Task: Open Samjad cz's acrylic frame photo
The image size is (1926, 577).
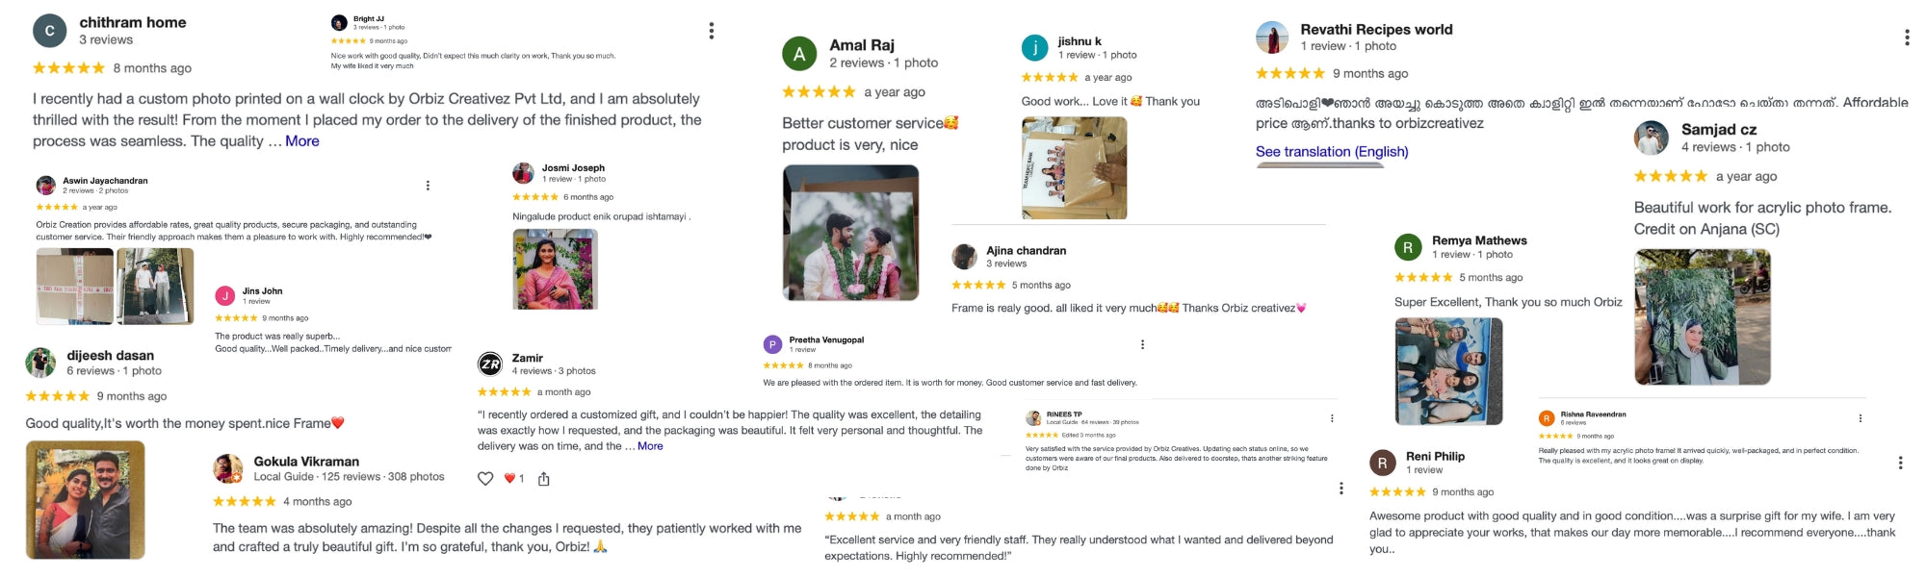Action: pos(1702,317)
